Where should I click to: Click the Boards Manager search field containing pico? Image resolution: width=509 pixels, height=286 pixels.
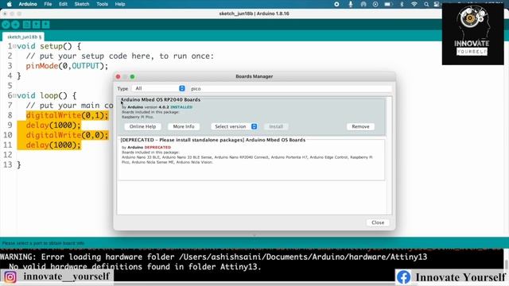290,88
